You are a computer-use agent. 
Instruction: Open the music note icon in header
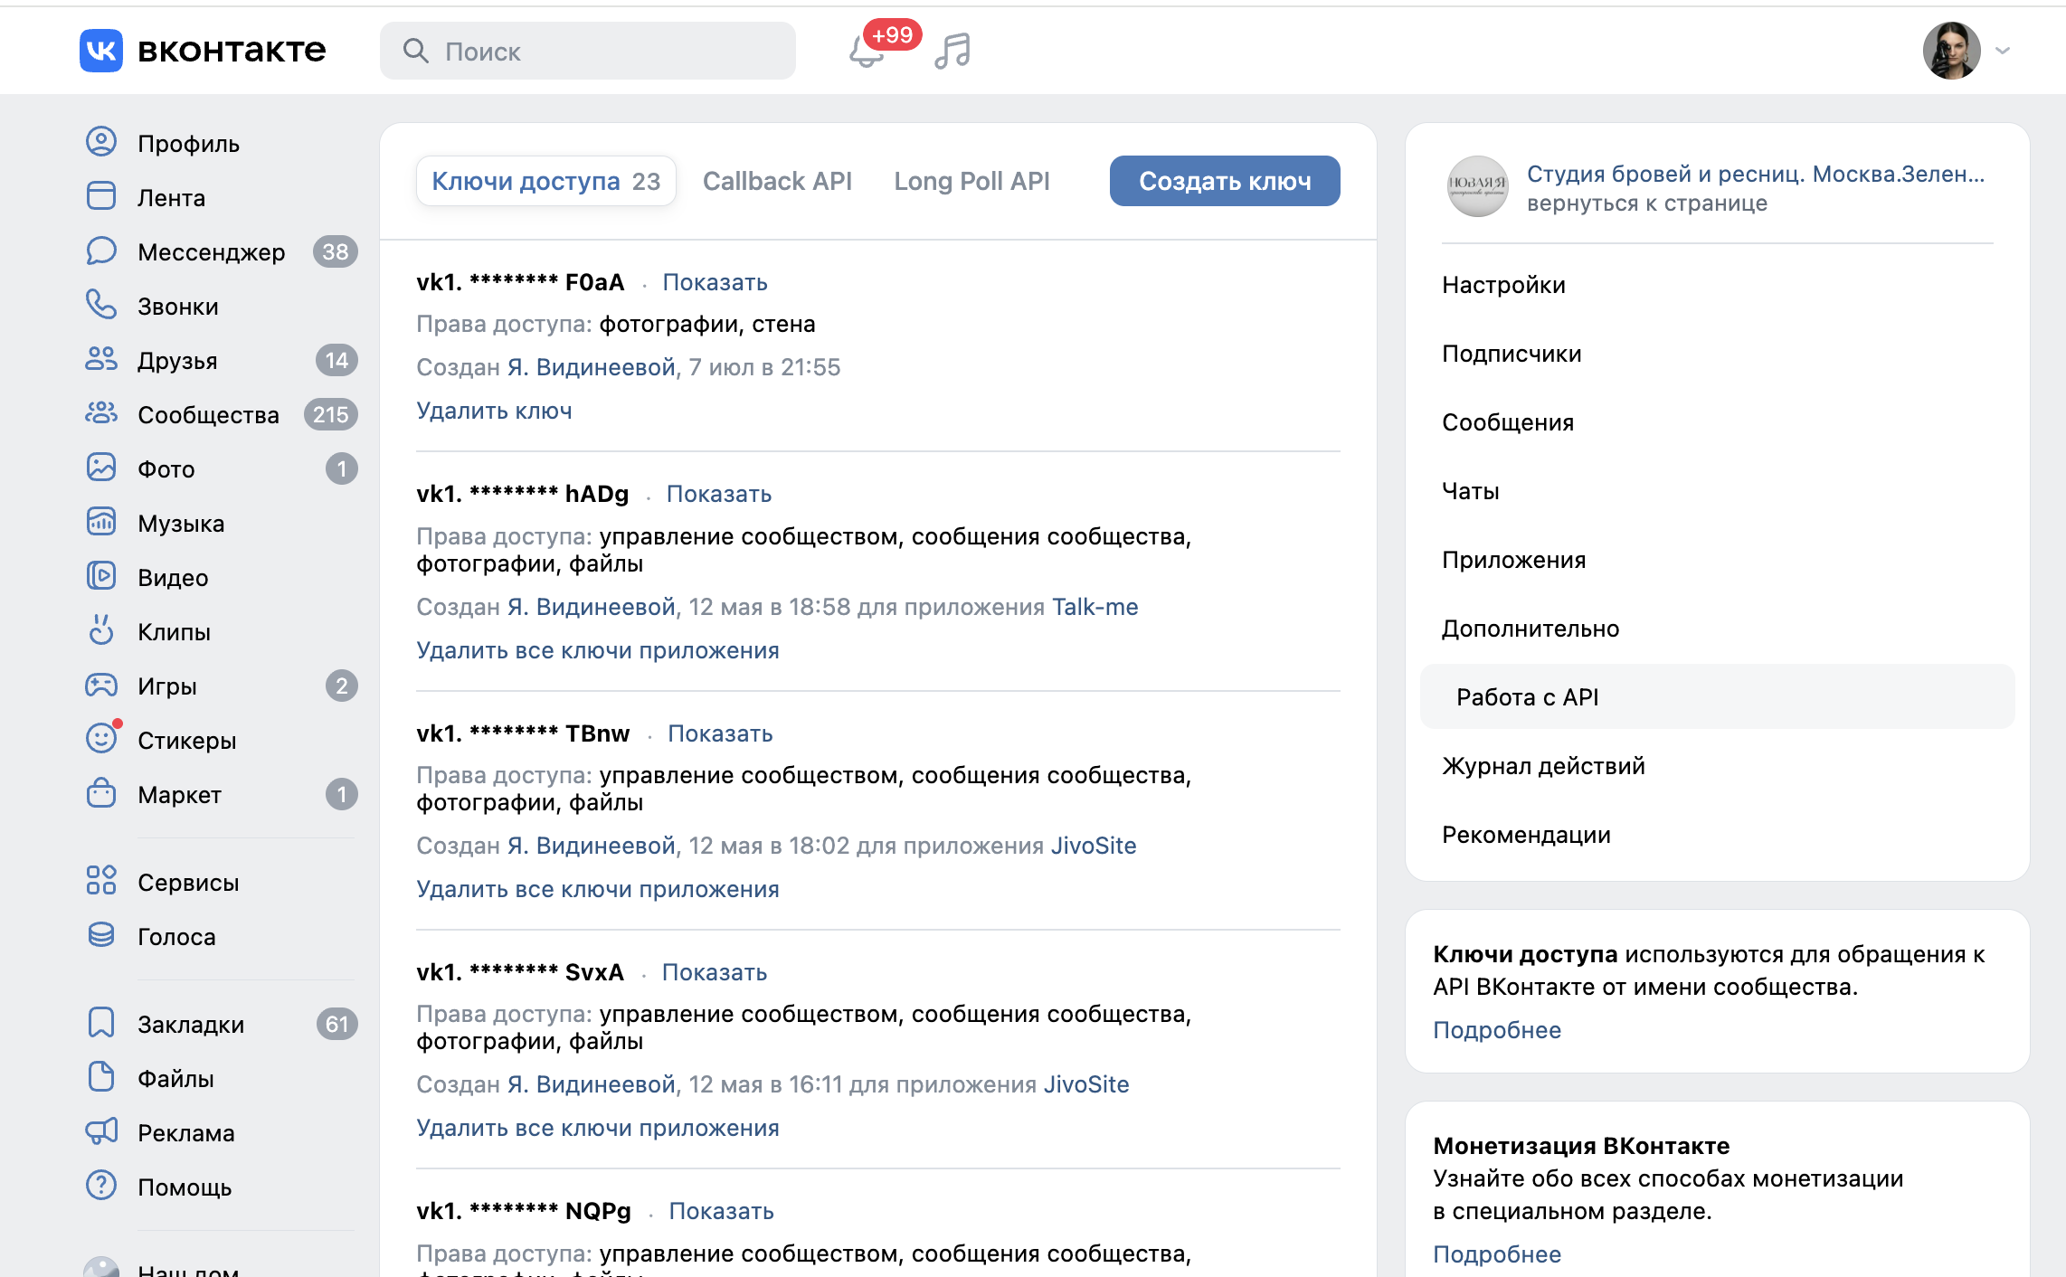tap(952, 51)
